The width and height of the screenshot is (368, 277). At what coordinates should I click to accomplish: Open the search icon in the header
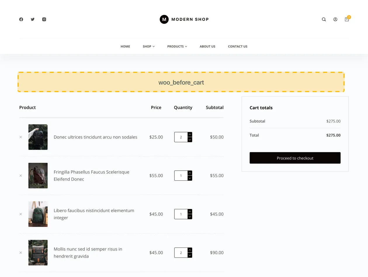pos(324,19)
